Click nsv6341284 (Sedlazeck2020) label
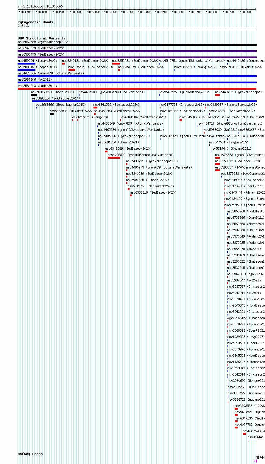Viewport: 265px width, 464px height. (143, 117)
